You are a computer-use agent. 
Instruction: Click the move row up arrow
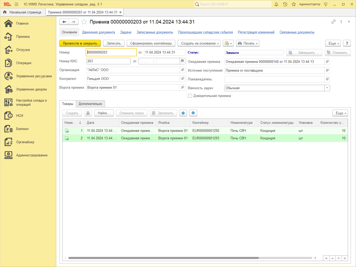coord(183,113)
